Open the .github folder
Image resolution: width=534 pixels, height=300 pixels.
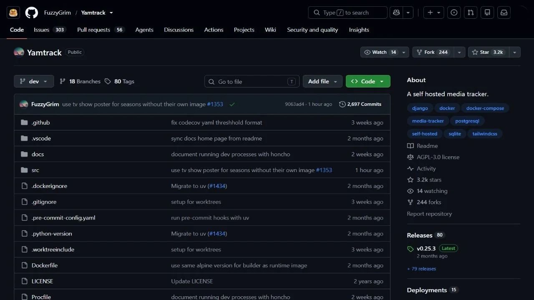click(40, 122)
